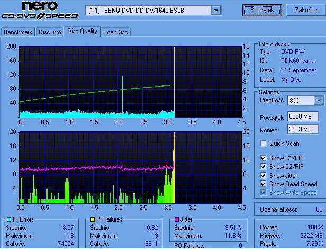The height and width of the screenshot is (249, 326).
Task: Click the Zakończ button to exit
Action: (x=306, y=10)
